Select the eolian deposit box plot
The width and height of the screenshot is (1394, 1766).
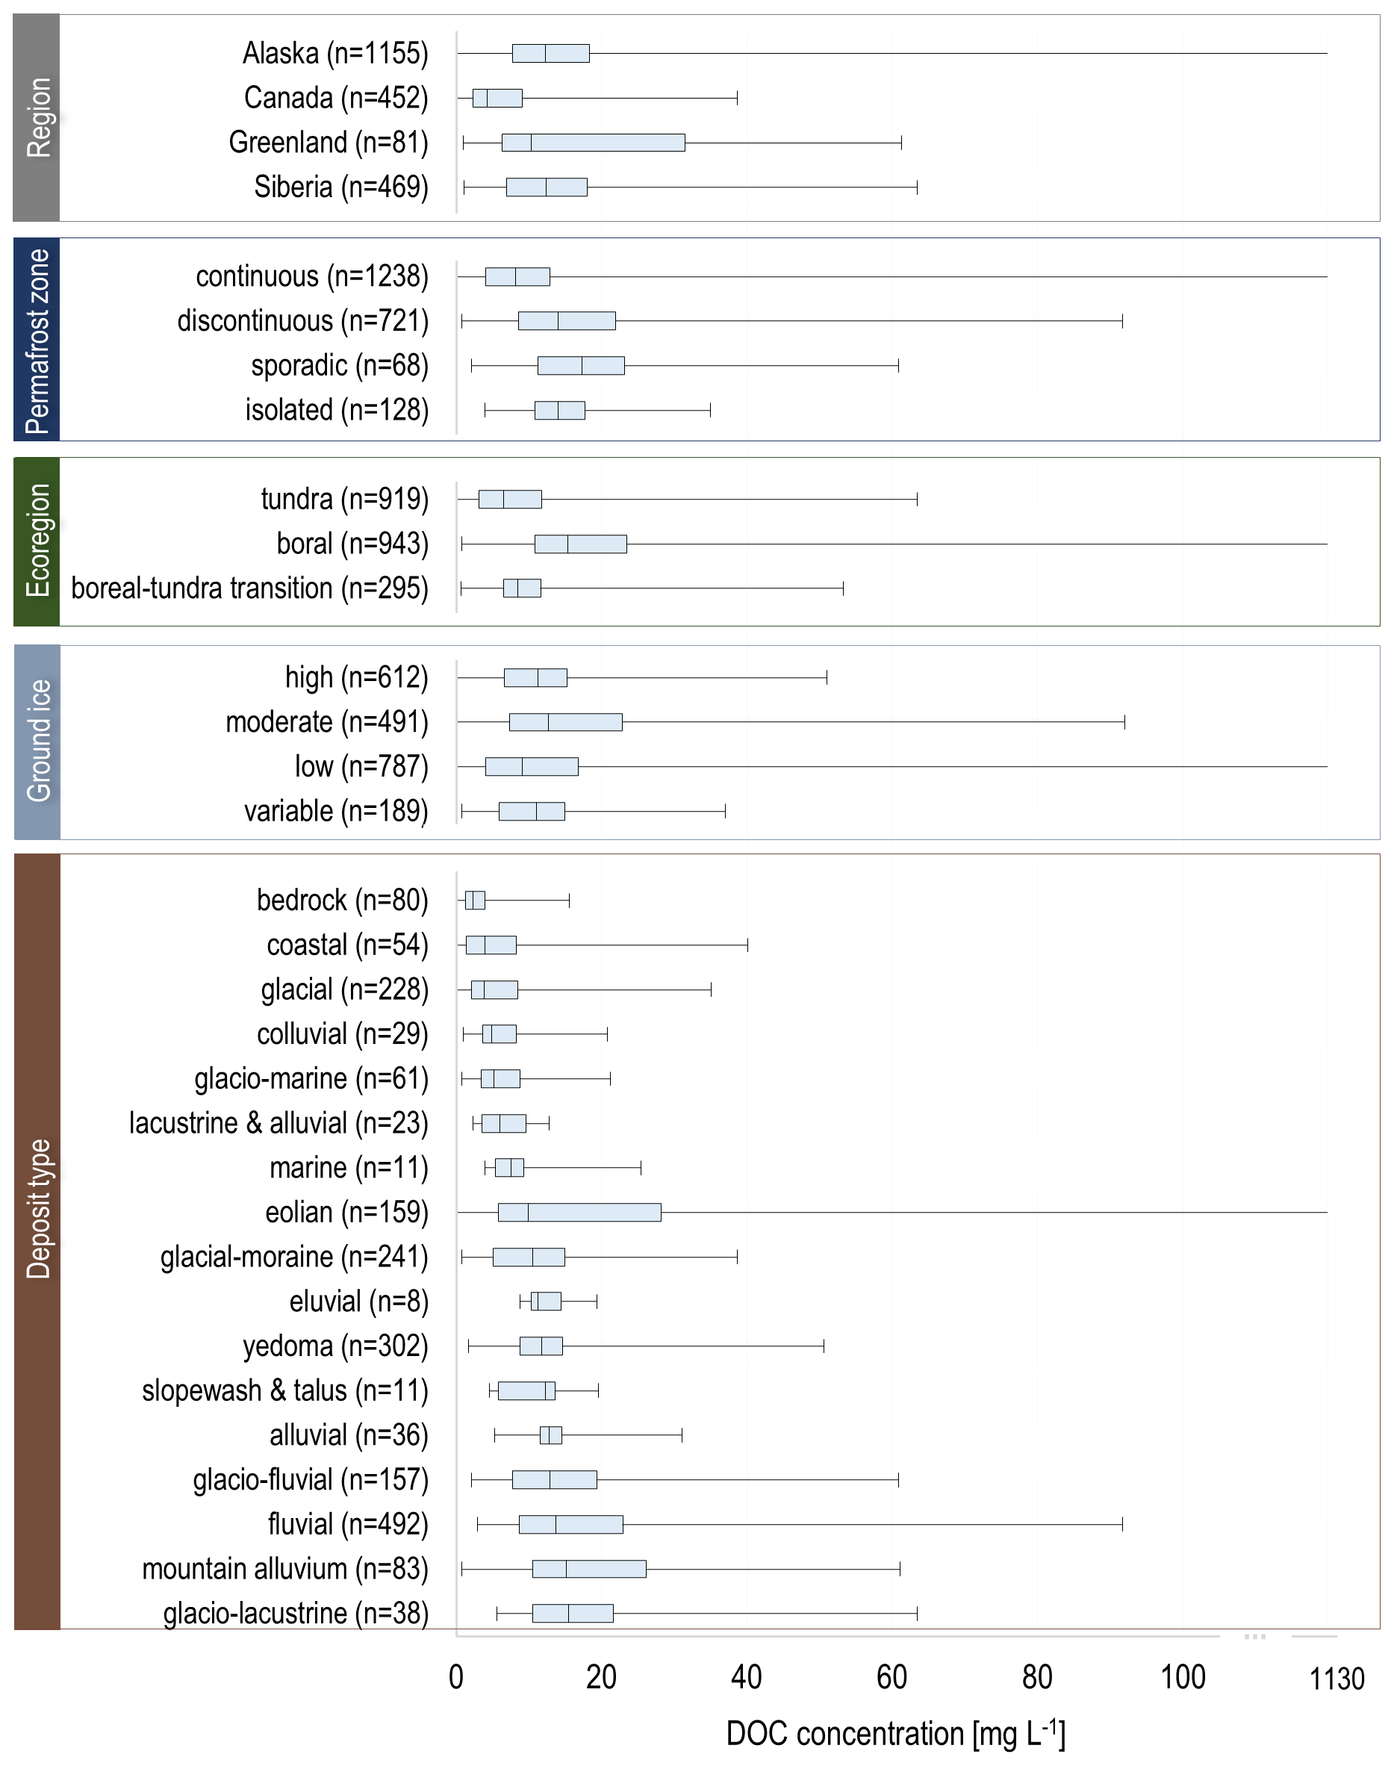click(579, 1213)
